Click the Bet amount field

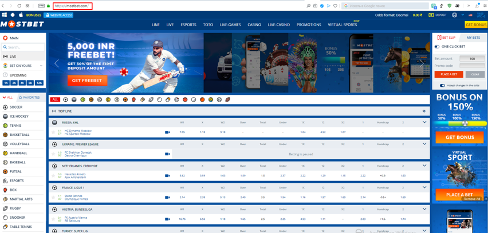(x=472, y=59)
